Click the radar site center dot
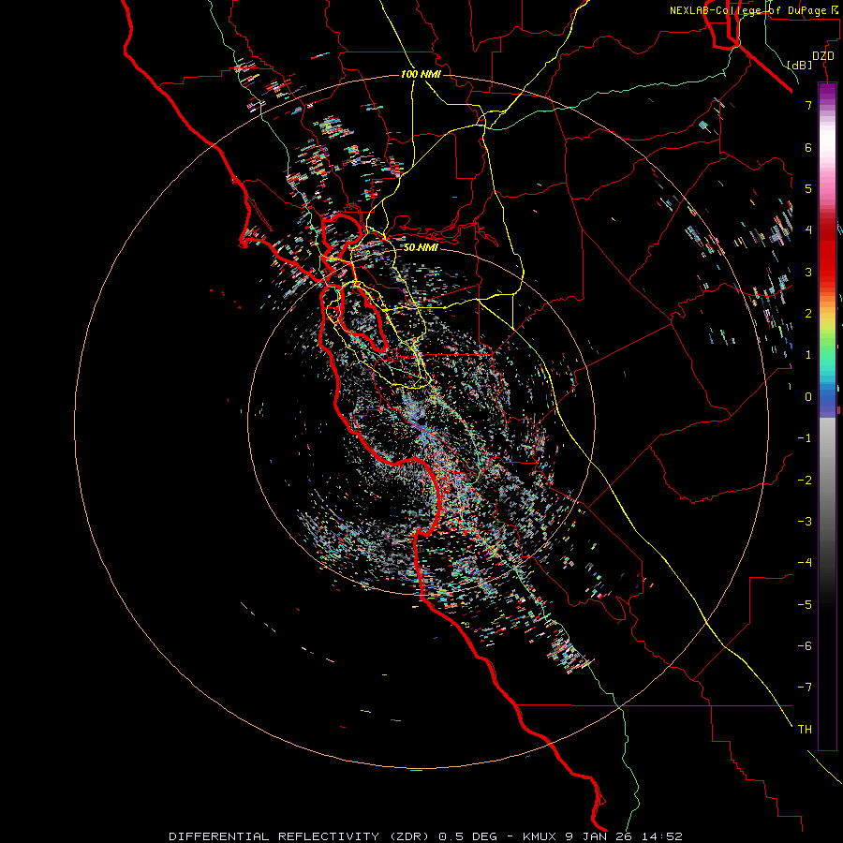 pos(422,421)
